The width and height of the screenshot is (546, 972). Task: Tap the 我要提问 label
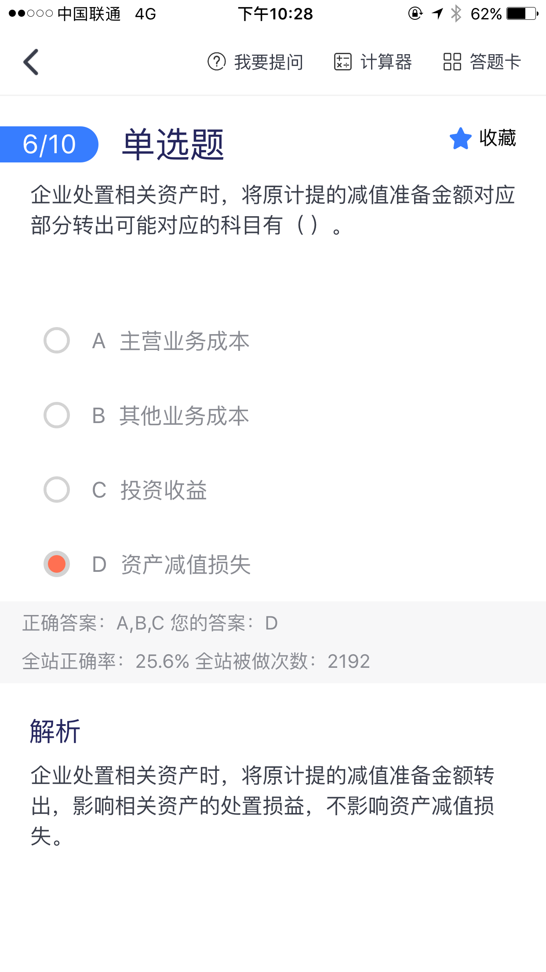(269, 62)
